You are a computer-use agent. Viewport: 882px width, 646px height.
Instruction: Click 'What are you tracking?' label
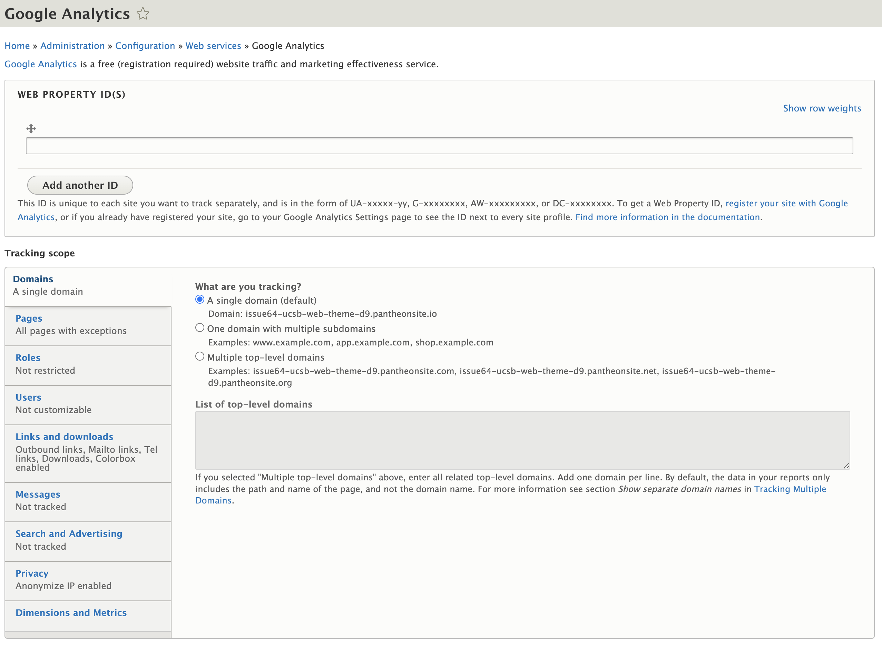pos(248,287)
